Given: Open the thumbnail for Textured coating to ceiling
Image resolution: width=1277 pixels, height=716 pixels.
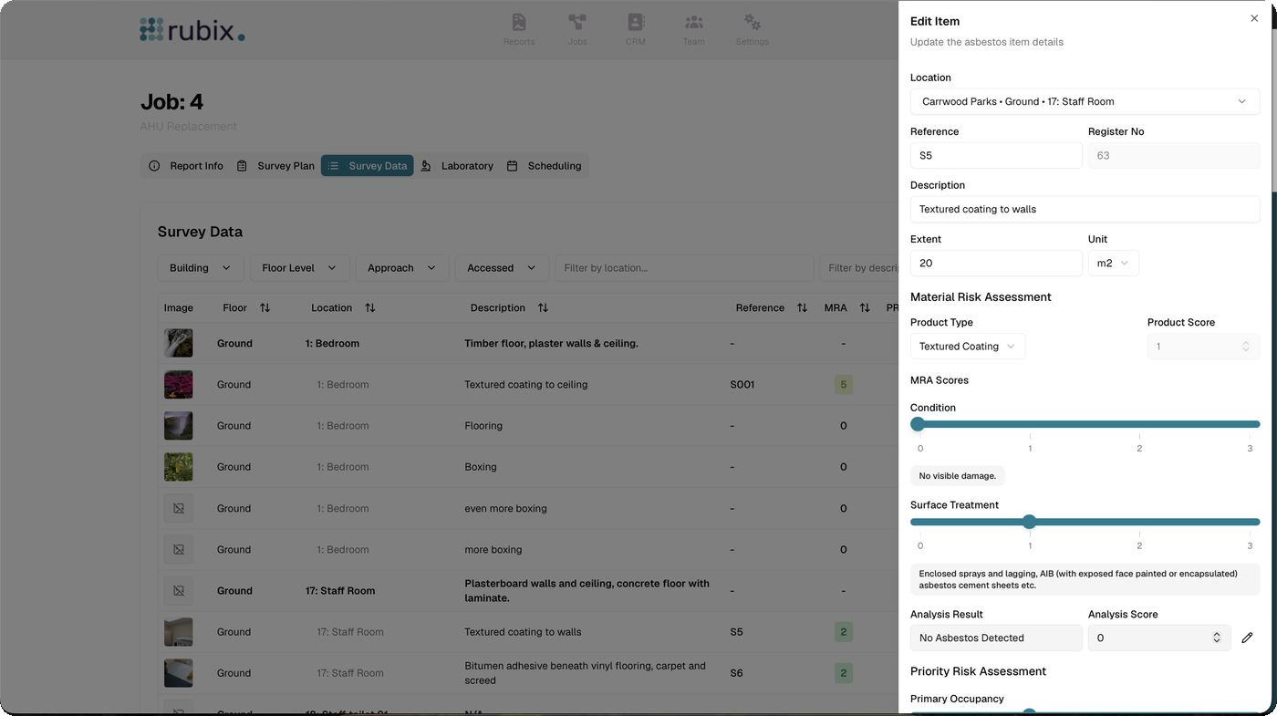Looking at the screenshot, I should coord(179,385).
